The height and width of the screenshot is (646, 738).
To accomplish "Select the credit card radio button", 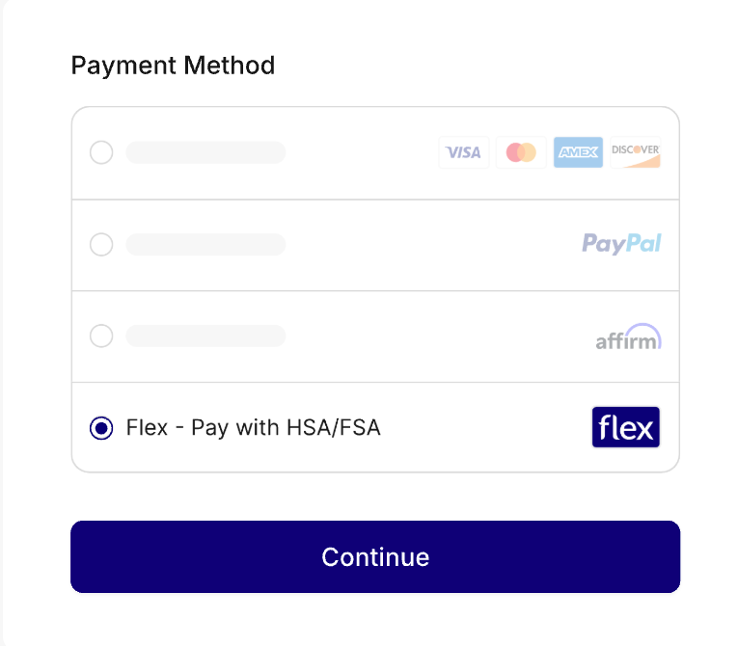I will [x=101, y=152].
